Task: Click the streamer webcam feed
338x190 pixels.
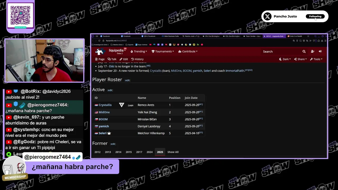Action: pos(44,60)
